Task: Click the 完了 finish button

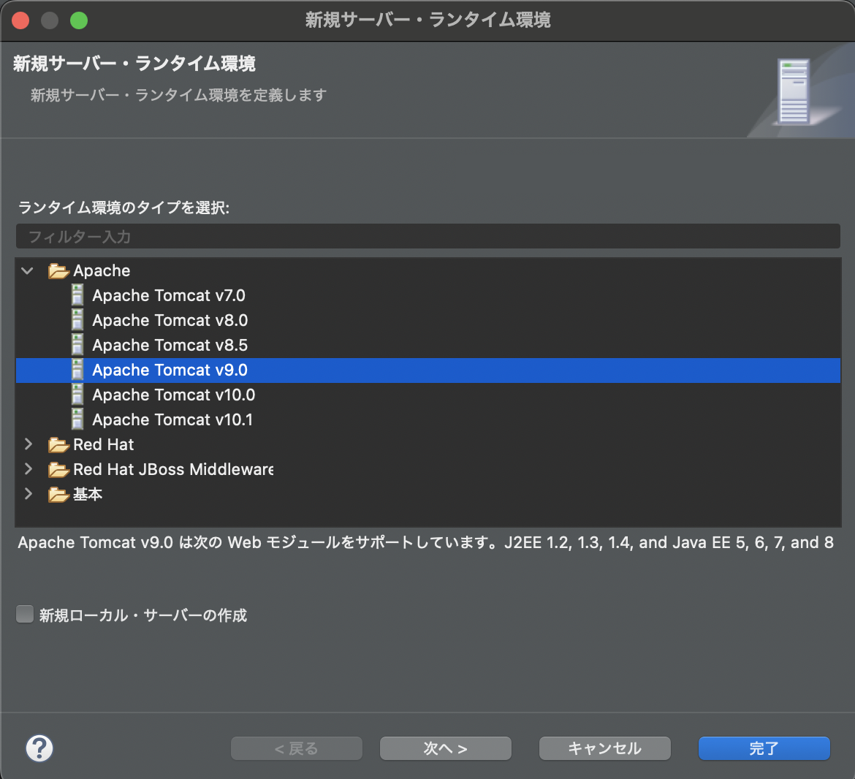Action: 764,748
